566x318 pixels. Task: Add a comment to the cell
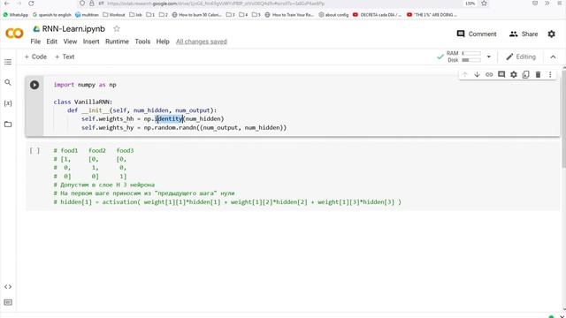(501, 74)
